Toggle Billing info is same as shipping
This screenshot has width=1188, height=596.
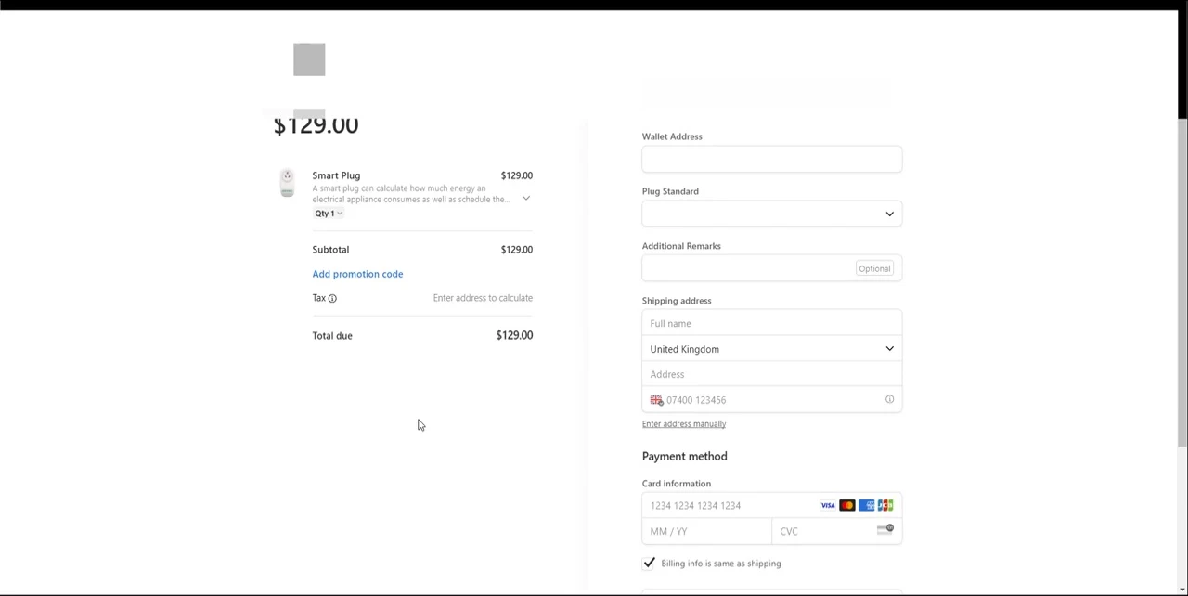click(x=649, y=563)
